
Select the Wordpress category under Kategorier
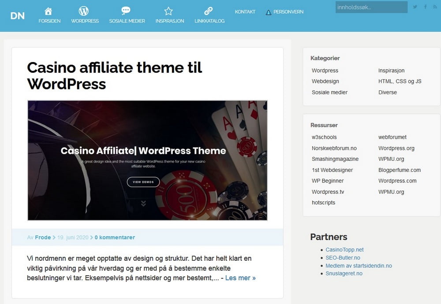click(325, 70)
